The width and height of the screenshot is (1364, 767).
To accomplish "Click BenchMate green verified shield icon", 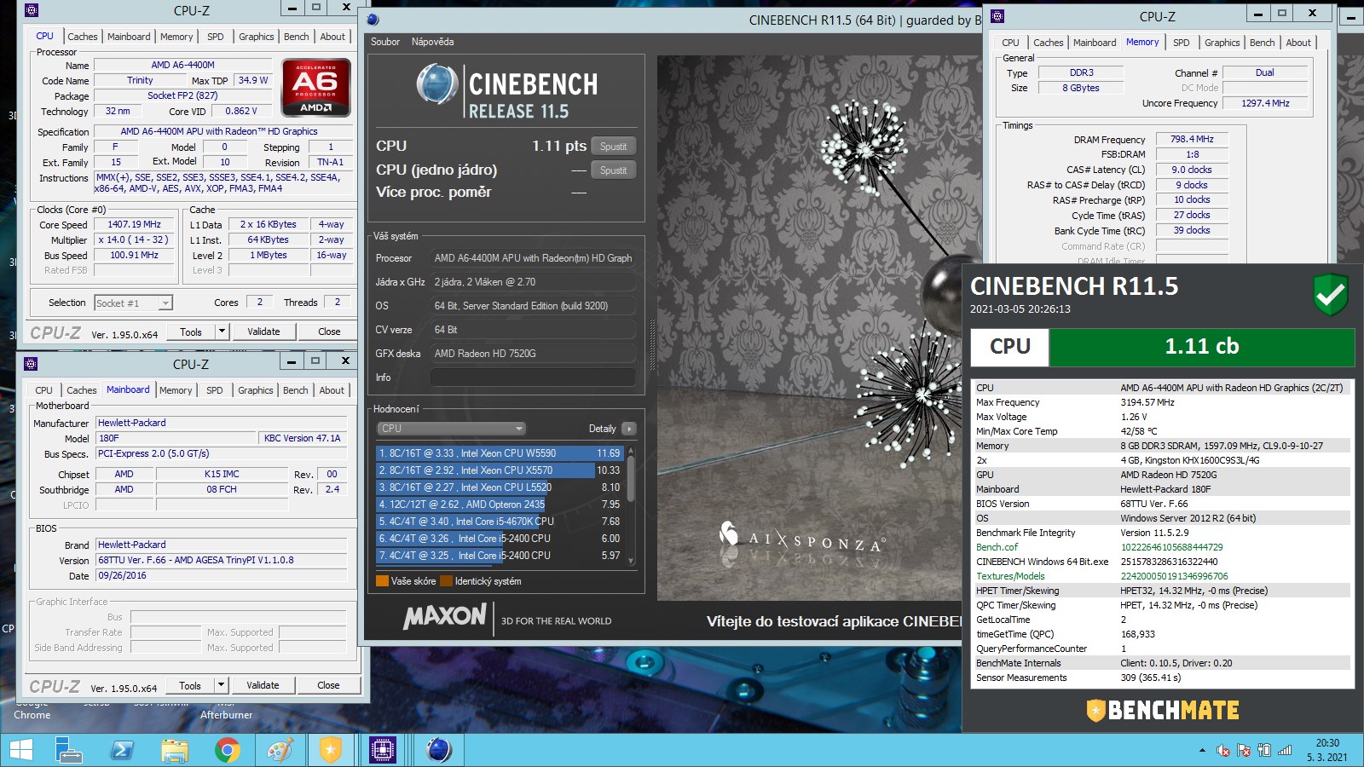I will [1330, 294].
